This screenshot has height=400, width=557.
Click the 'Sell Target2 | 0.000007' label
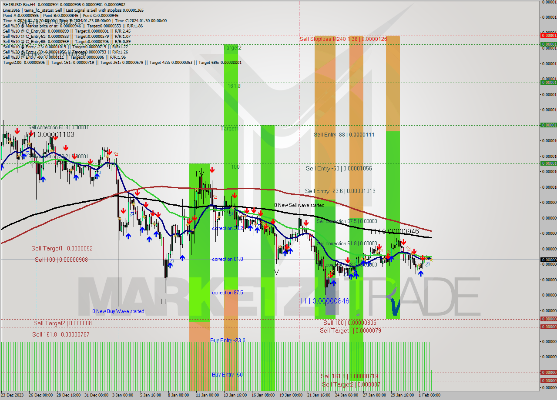pyautogui.click(x=351, y=384)
